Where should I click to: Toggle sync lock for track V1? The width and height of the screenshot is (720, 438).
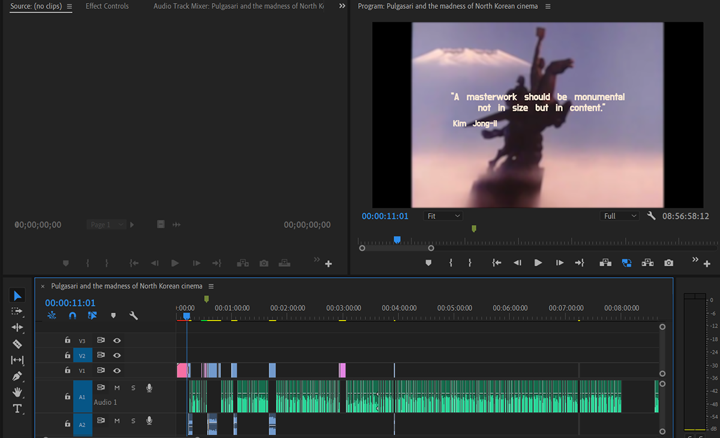101,370
